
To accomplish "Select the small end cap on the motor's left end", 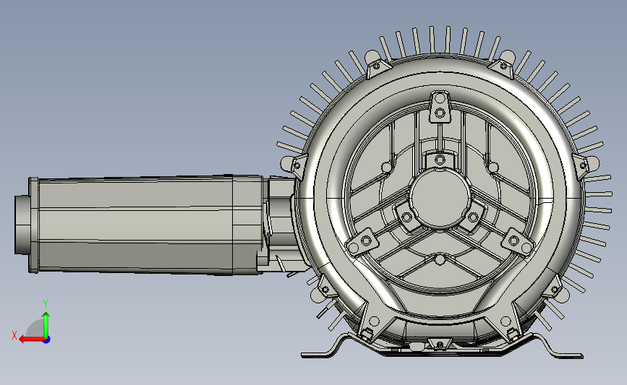I will pyautogui.click(x=22, y=225).
